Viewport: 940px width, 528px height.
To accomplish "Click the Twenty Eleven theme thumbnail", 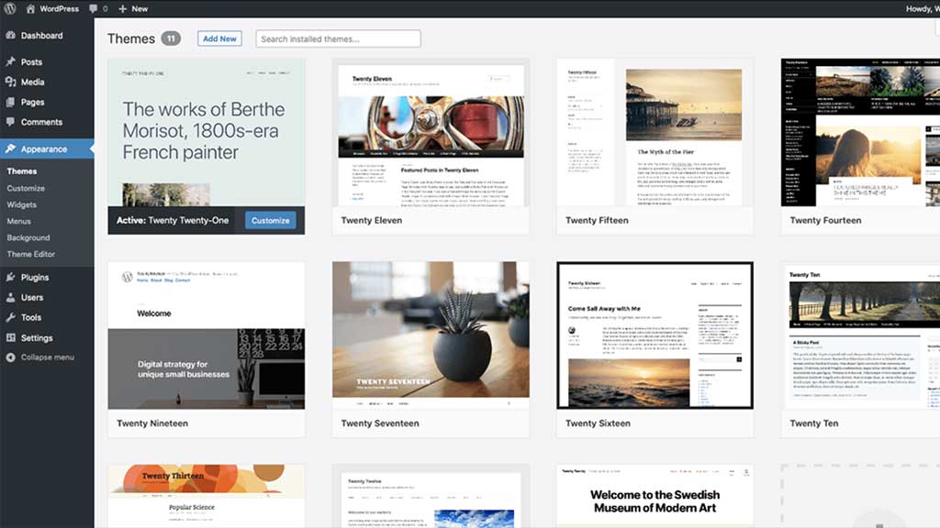I will (x=431, y=132).
